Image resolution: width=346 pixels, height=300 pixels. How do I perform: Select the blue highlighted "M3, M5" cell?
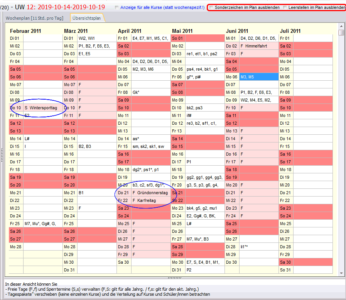pyautogui.click(x=258, y=77)
